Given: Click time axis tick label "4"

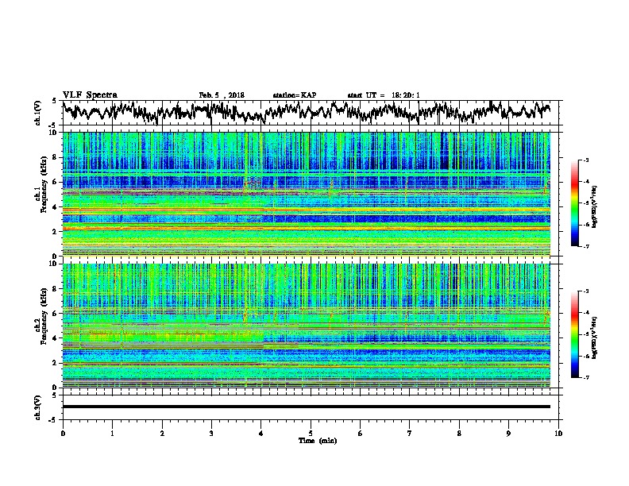Looking at the screenshot, I should 261,434.
